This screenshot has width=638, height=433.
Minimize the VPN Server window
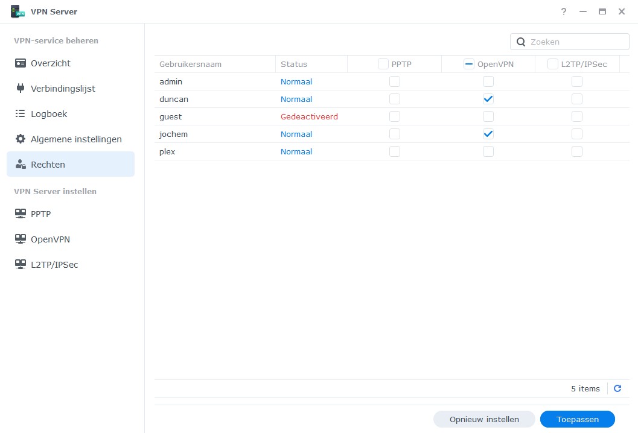583,11
